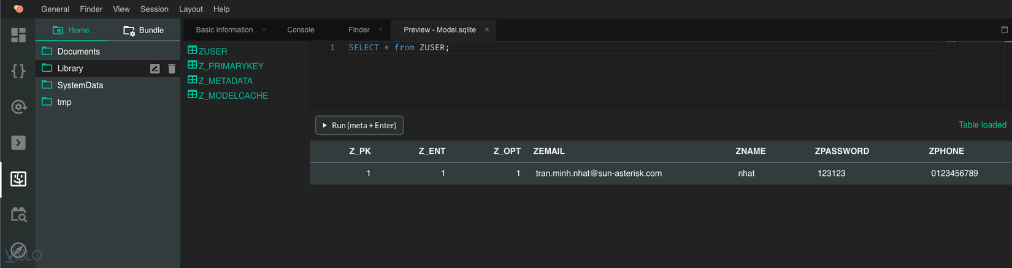Switch to the Console tab
This screenshot has width=1012, height=268.
pyautogui.click(x=301, y=30)
